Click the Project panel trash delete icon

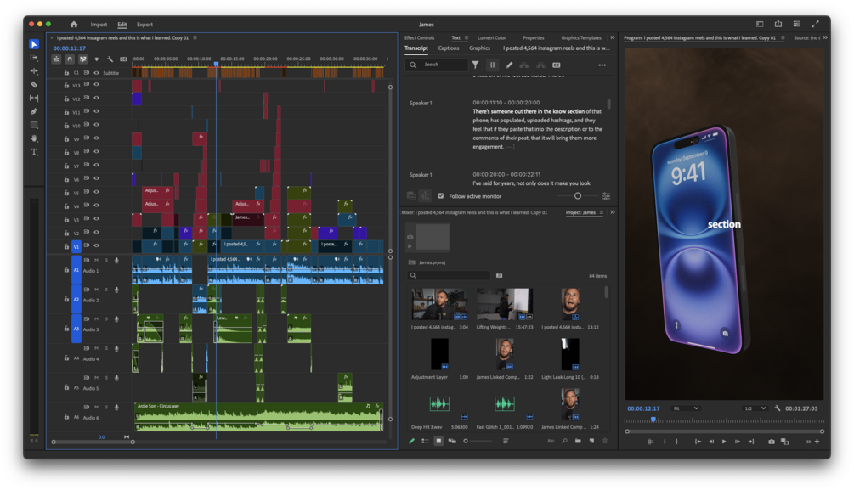(x=604, y=441)
